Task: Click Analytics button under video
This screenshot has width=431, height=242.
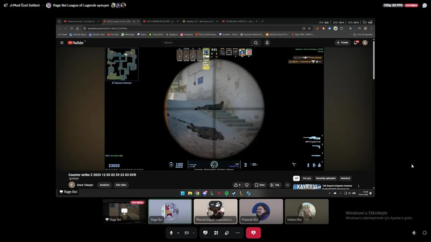Action: tap(104, 185)
